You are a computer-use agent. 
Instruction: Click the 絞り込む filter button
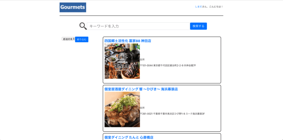coord(82,39)
